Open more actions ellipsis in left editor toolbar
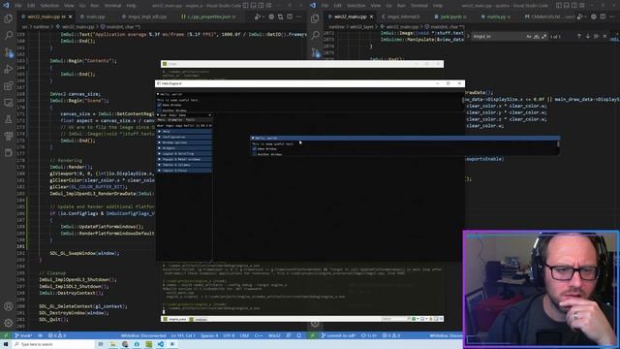Image resolution: width=620 pixels, height=349 pixels. [299, 16]
